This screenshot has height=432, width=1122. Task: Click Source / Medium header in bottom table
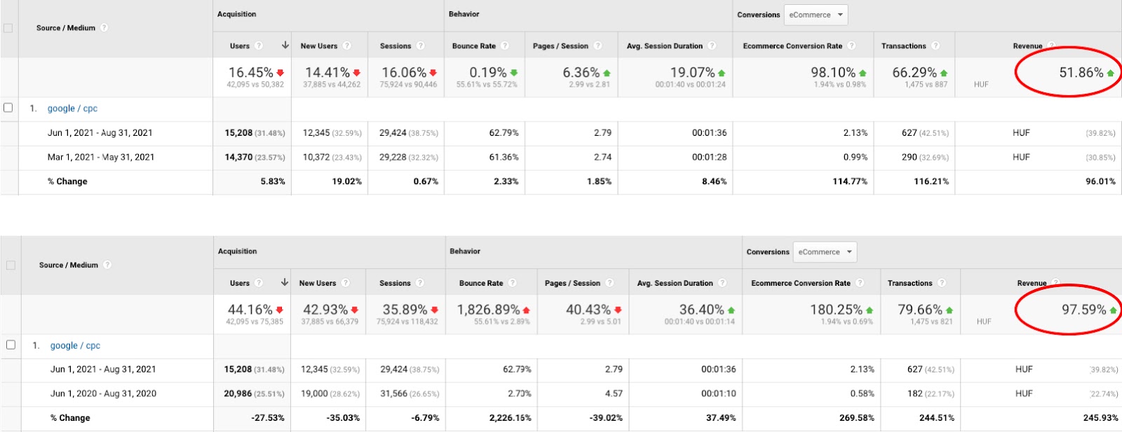point(69,265)
